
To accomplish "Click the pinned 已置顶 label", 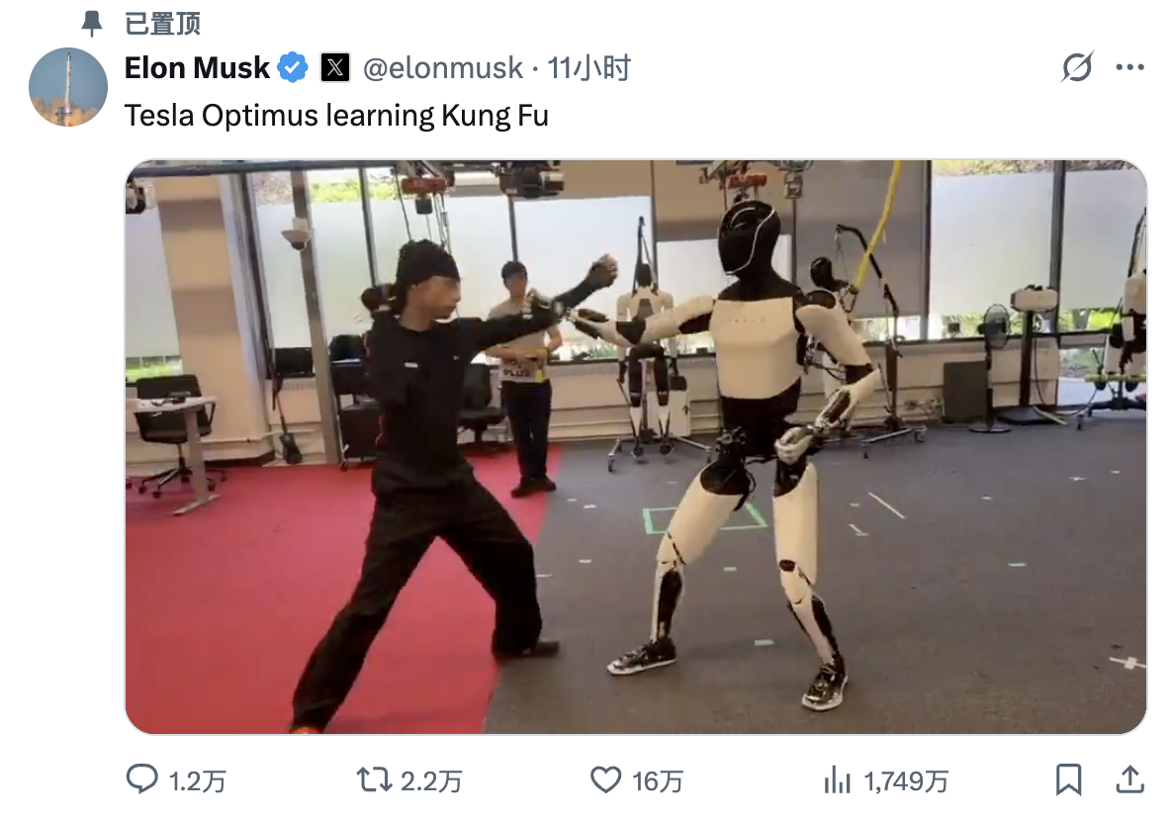I will pos(162,24).
